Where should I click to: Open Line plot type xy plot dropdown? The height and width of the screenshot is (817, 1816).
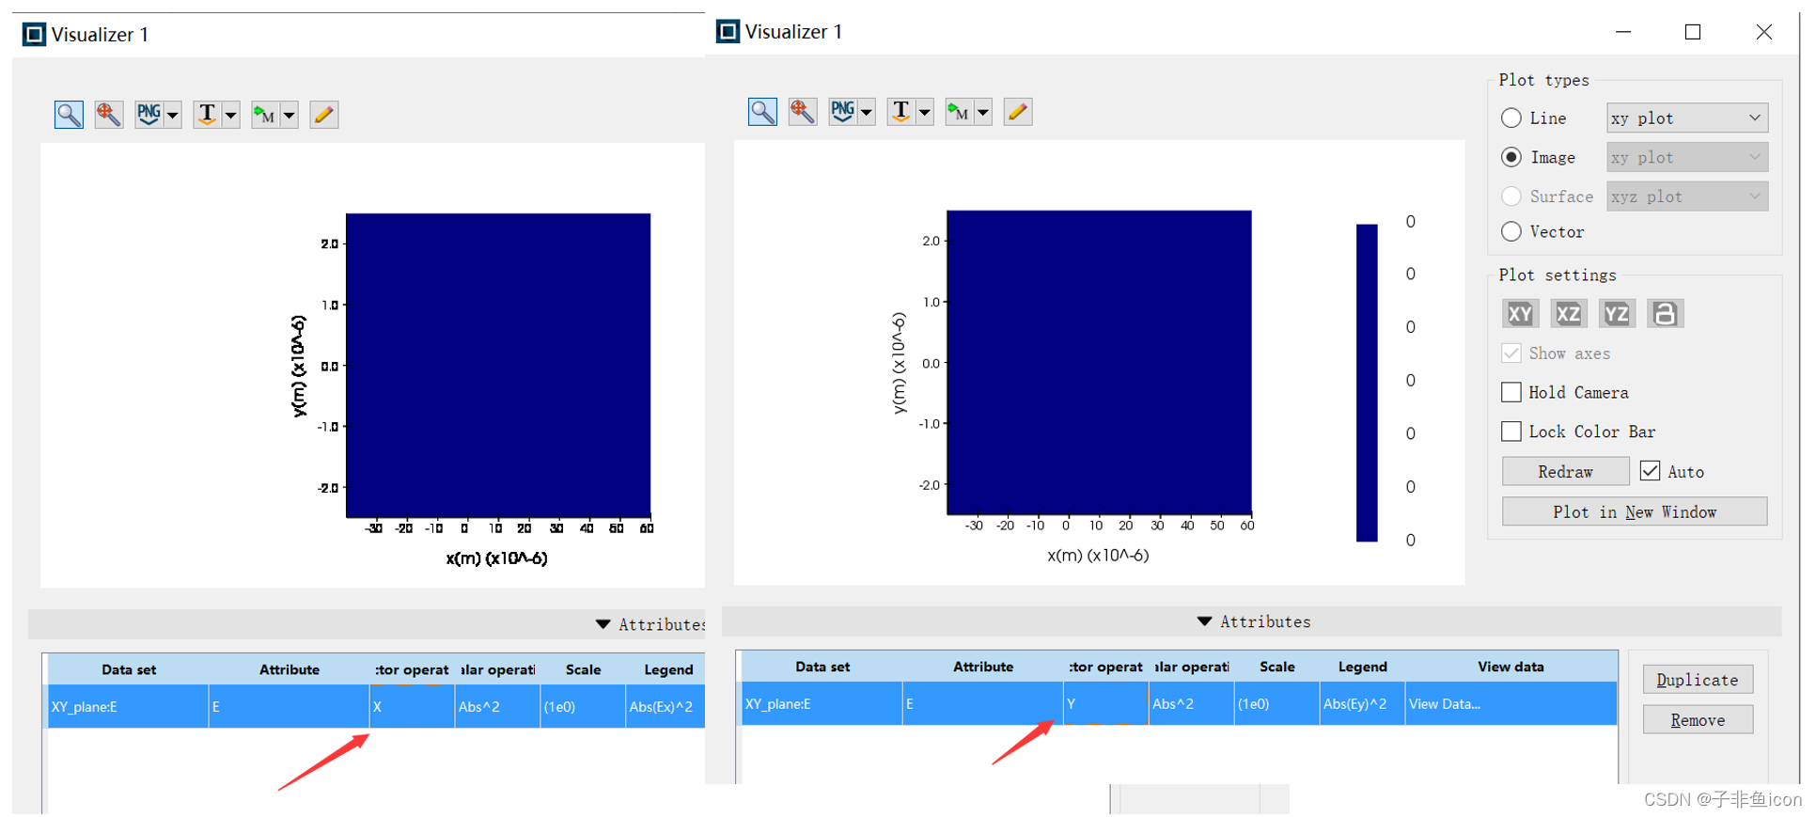point(1687,118)
